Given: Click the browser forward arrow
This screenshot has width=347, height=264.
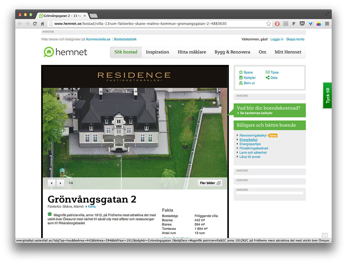Looking at the screenshot, I should point(27,24).
